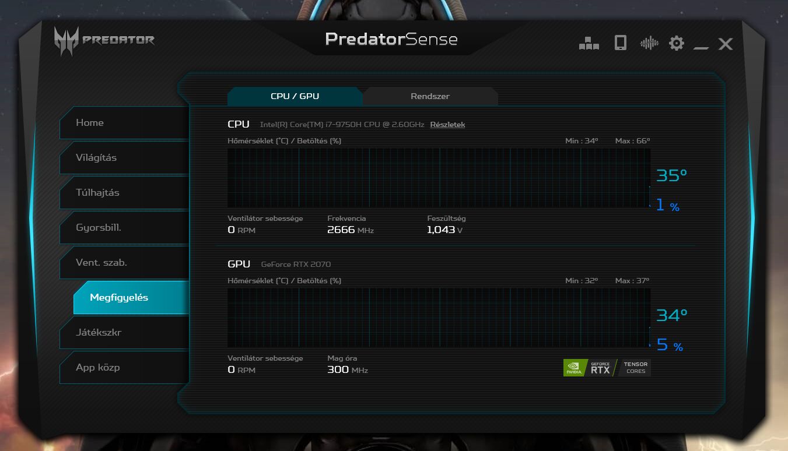788x451 pixels.
Task: Click the GeForce RTX 2070 label
Action: pos(296,265)
